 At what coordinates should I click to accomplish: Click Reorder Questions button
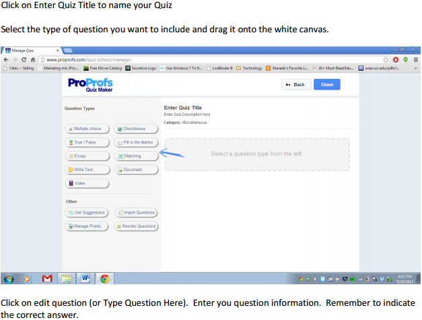pos(136,226)
